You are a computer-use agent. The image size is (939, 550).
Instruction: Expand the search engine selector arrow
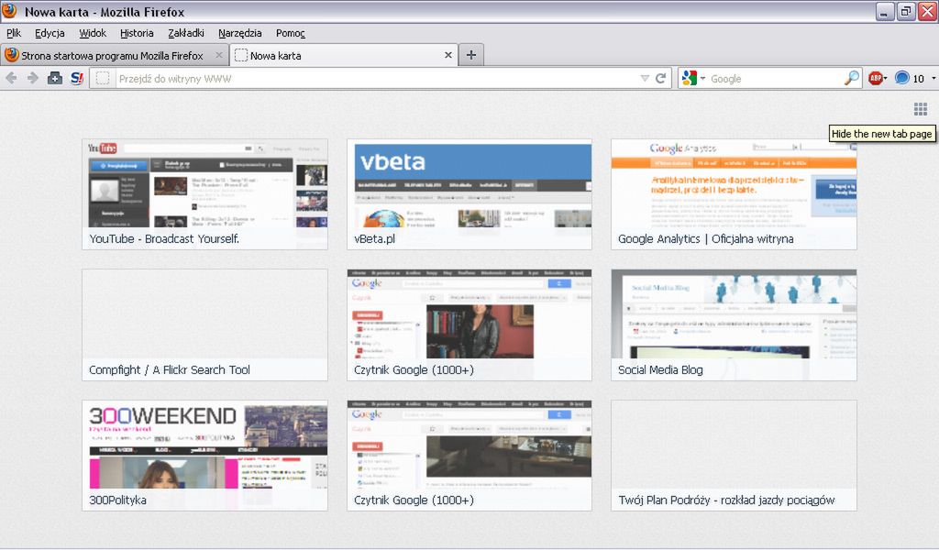(x=702, y=79)
